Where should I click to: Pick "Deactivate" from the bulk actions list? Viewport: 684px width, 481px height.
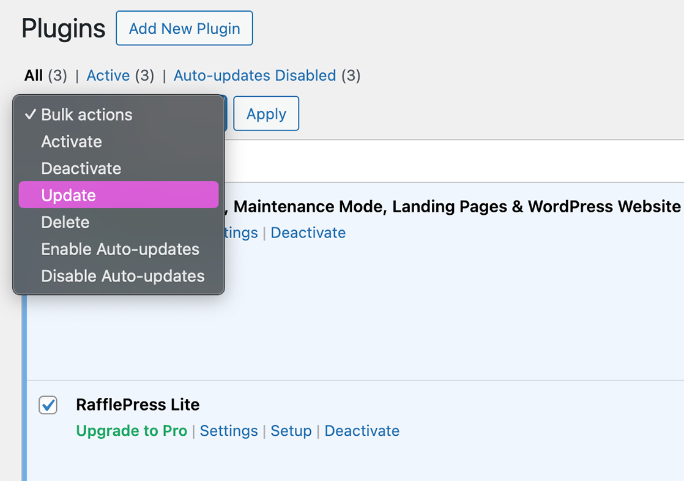click(x=80, y=168)
